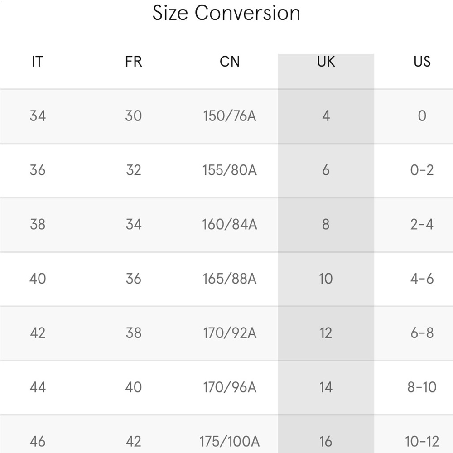Pick UK size 8 cell
The width and height of the screenshot is (453, 453).
pos(326,224)
